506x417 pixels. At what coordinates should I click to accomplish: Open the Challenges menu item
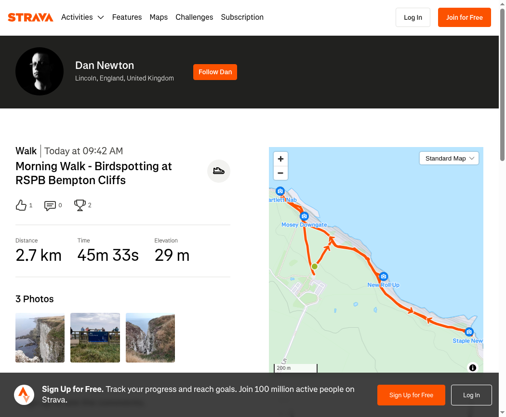coord(194,17)
